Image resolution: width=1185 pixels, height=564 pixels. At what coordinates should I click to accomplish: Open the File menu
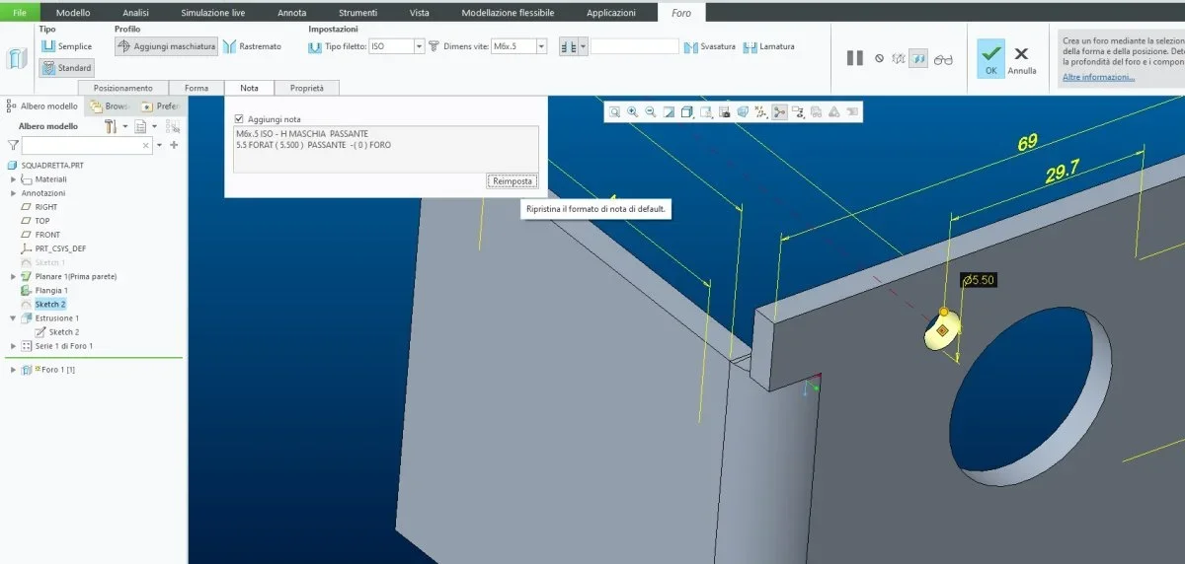click(20, 12)
